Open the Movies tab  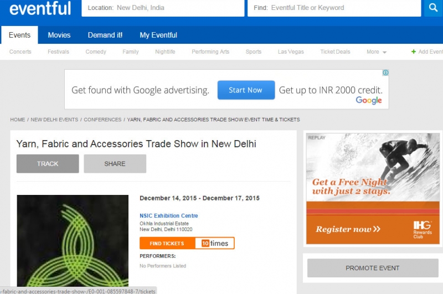59,35
